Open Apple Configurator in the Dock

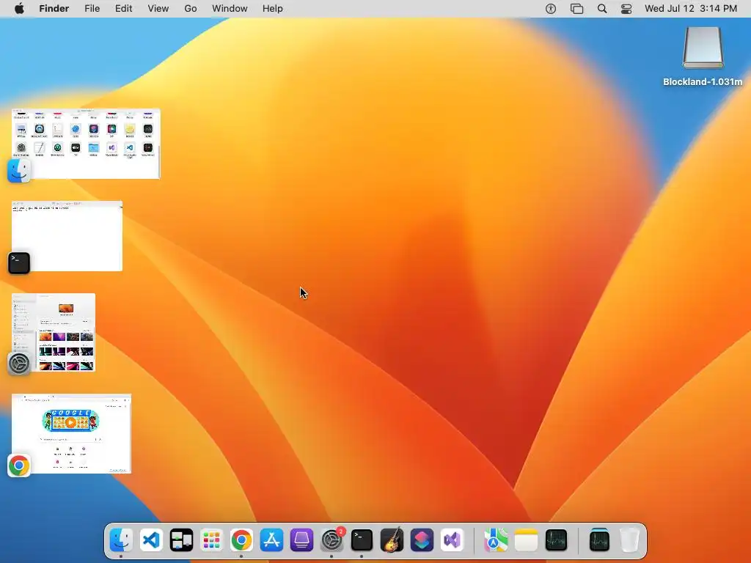point(301,540)
